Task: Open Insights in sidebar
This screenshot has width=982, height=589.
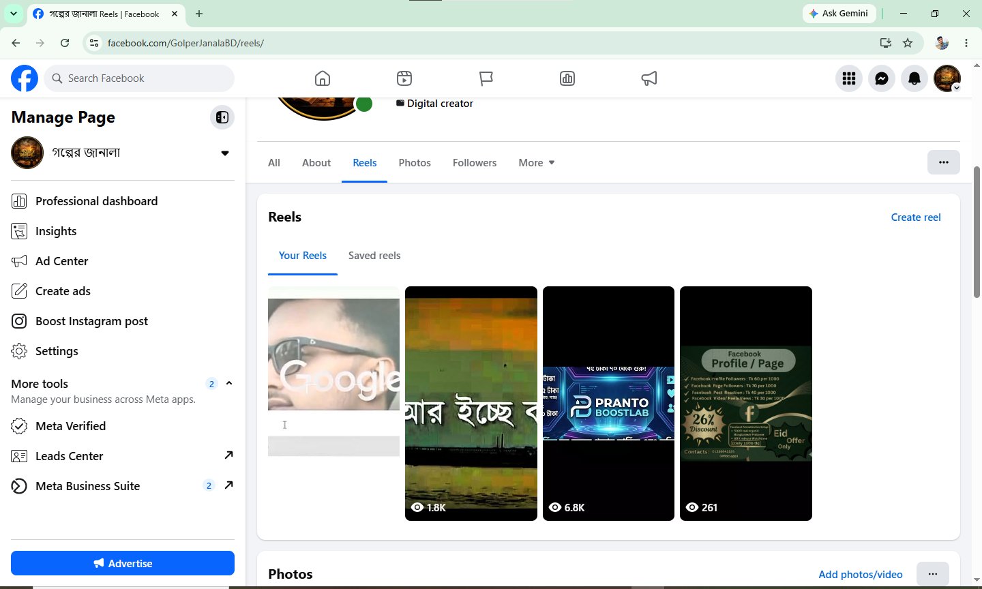Action: click(x=123, y=231)
